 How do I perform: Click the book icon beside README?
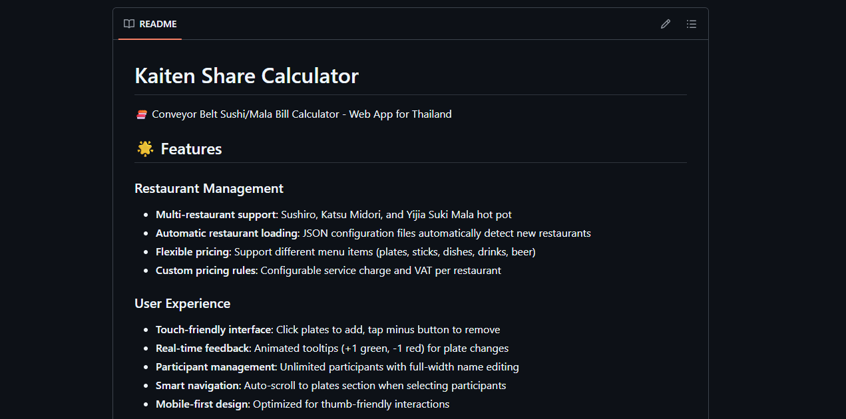pos(129,24)
